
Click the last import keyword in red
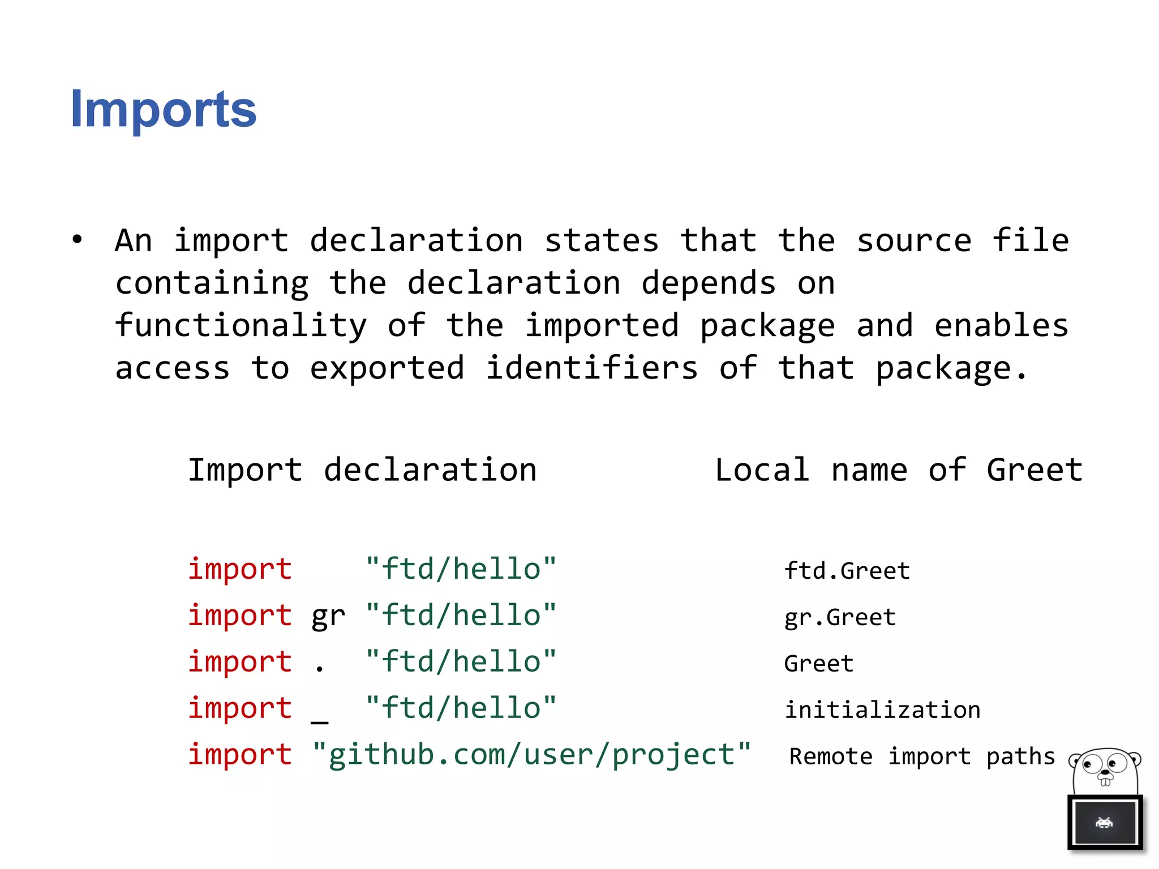pyautogui.click(x=240, y=755)
